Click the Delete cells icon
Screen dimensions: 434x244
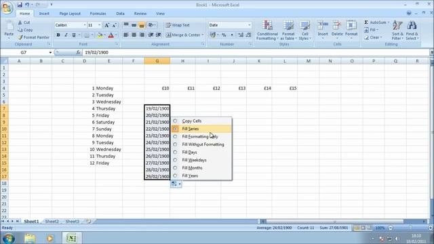tap(337, 26)
